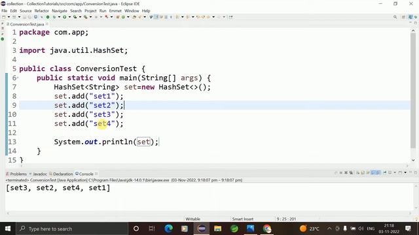Screen dimensions: 419x235
Task: Click the Clear Console icon
Action: pyautogui.click(x=357, y=172)
